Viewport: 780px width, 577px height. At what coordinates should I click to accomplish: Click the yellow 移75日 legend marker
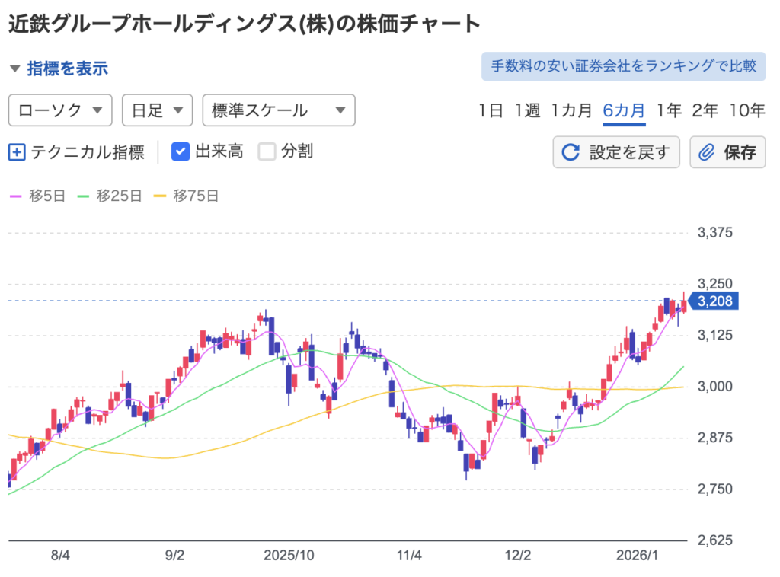161,196
